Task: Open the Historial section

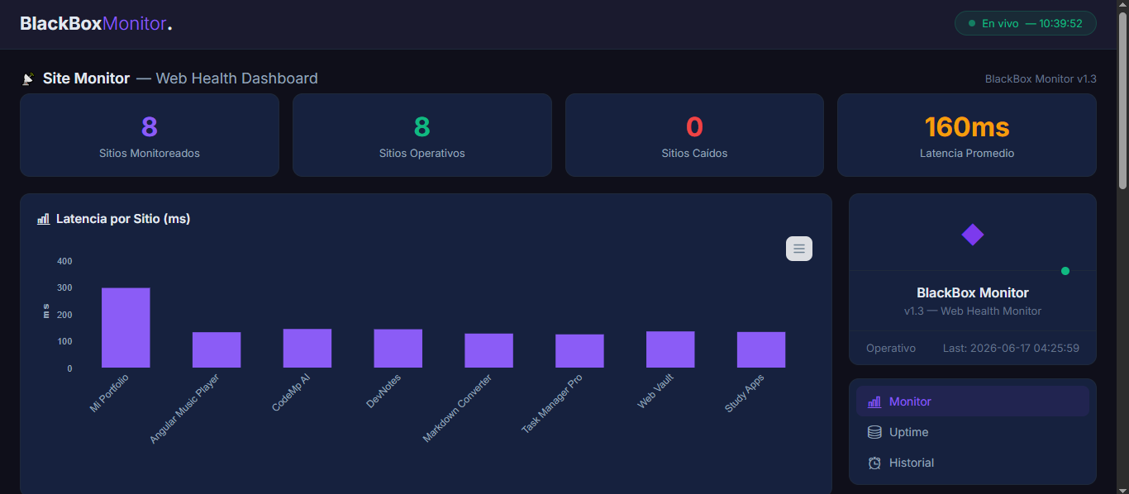Action: coord(973,463)
